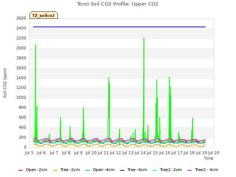
Task: Click the green spike peak near 1420 at Jul 16
Action: click(x=169, y=77)
